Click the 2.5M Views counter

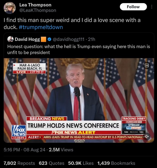click(x=61, y=150)
